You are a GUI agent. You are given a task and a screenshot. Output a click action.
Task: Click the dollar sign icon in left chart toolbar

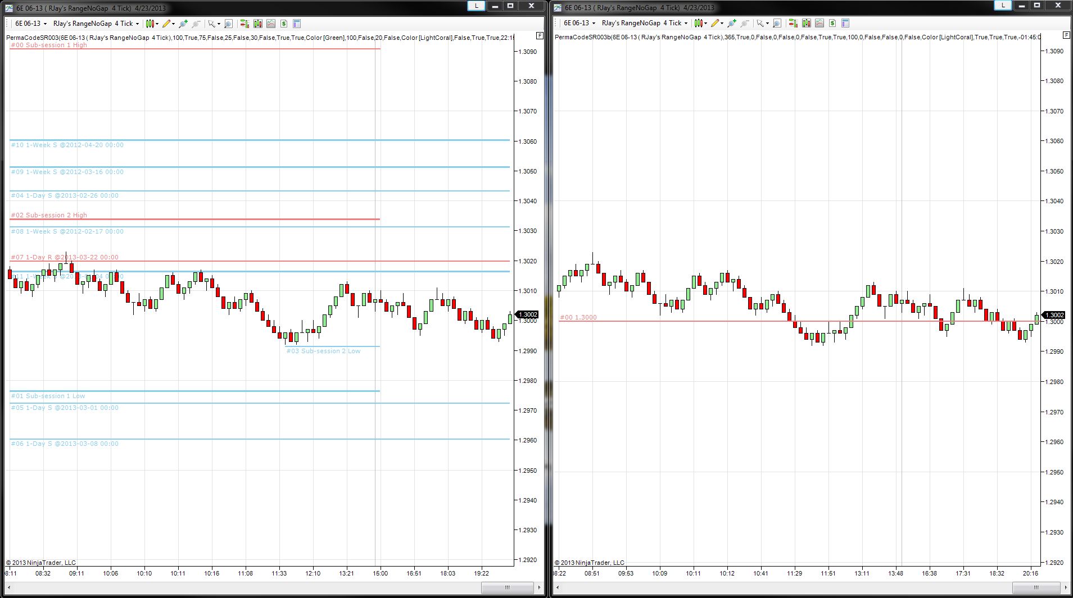284,24
